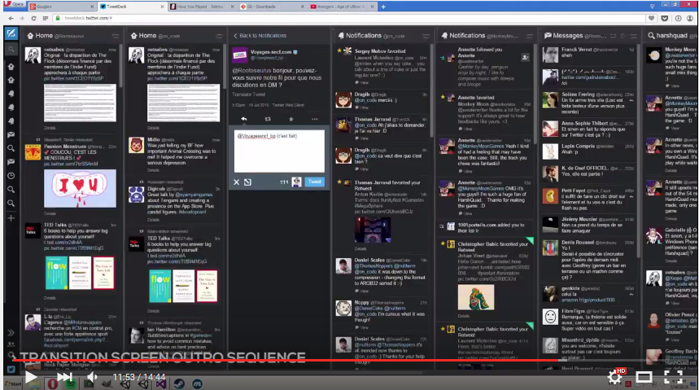Click the Pocket extension icon
699x390 pixels.
[x=664, y=18]
